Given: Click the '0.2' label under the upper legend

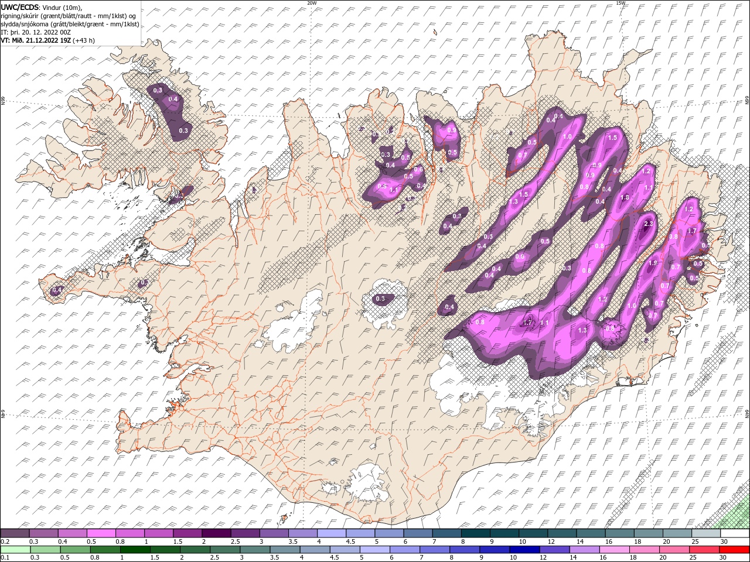Looking at the screenshot, I should [x=5, y=542].
